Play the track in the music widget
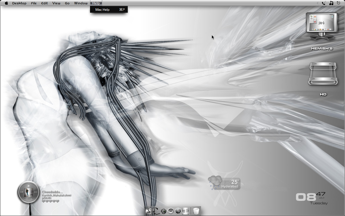The width and height of the screenshot is (345, 216). (29, 186)
